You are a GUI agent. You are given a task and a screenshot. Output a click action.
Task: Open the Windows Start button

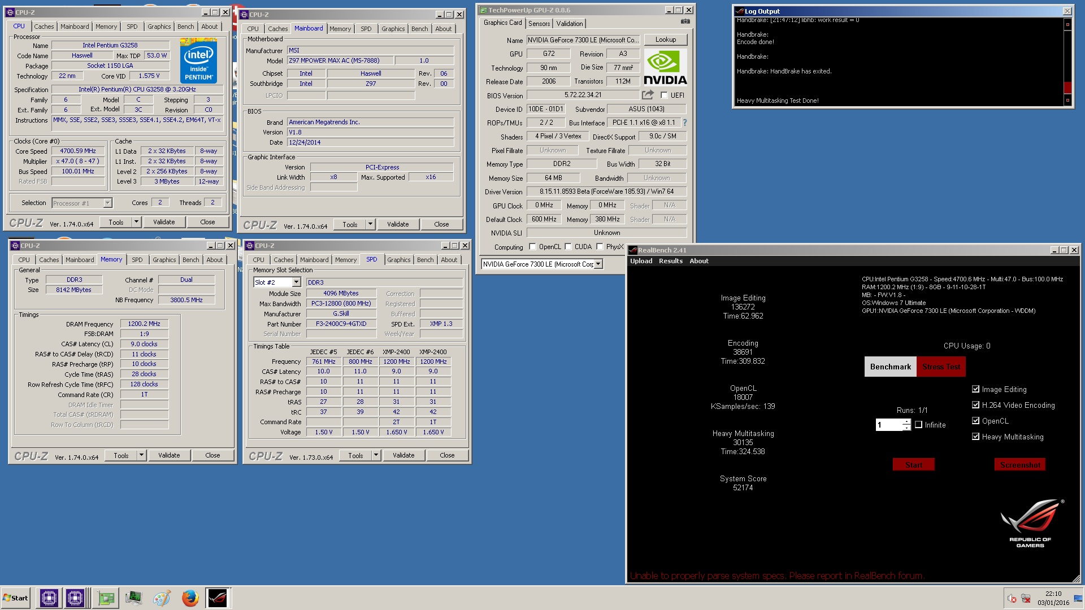click(x=16, y=598)
